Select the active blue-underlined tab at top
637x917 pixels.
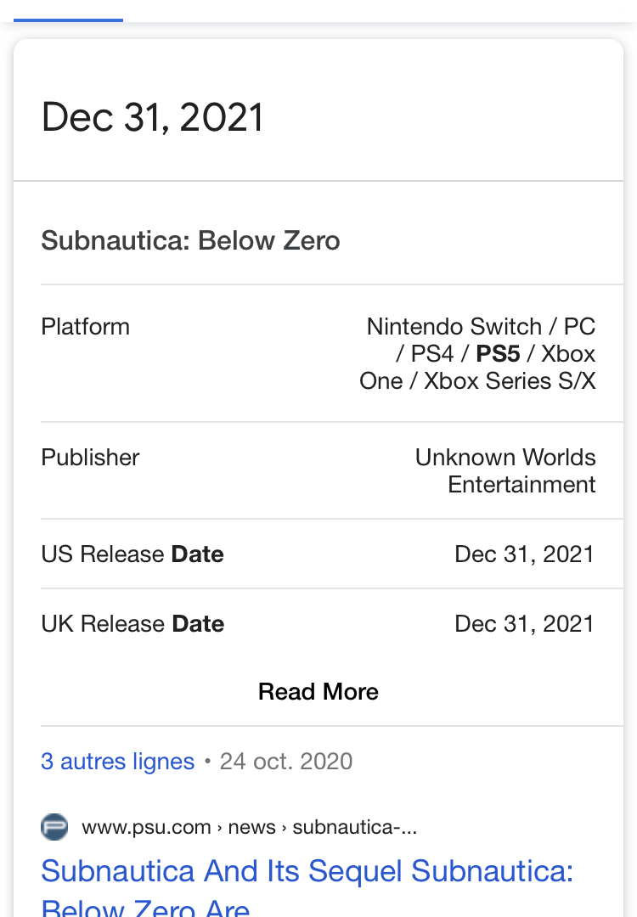pyautogui.click(x=69, y=20)
